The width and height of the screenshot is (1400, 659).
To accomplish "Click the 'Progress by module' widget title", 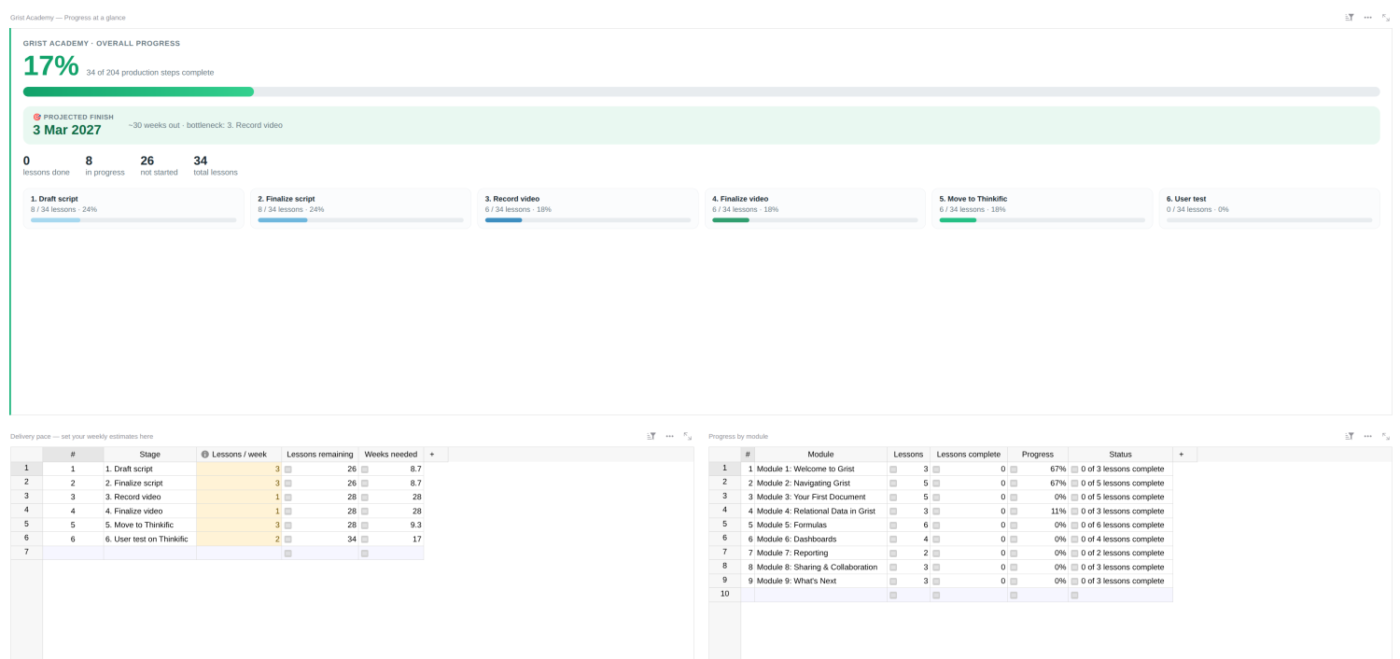I will pos(738,436).
